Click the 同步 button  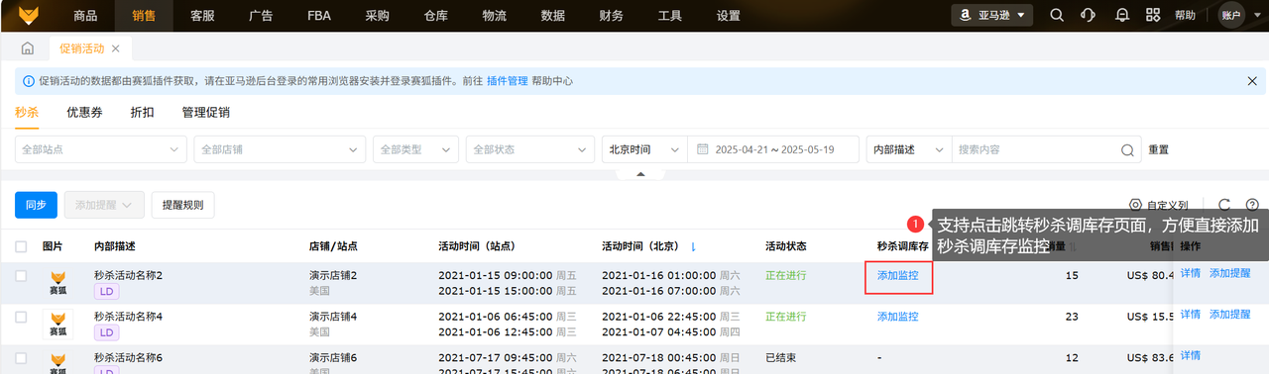36,205
